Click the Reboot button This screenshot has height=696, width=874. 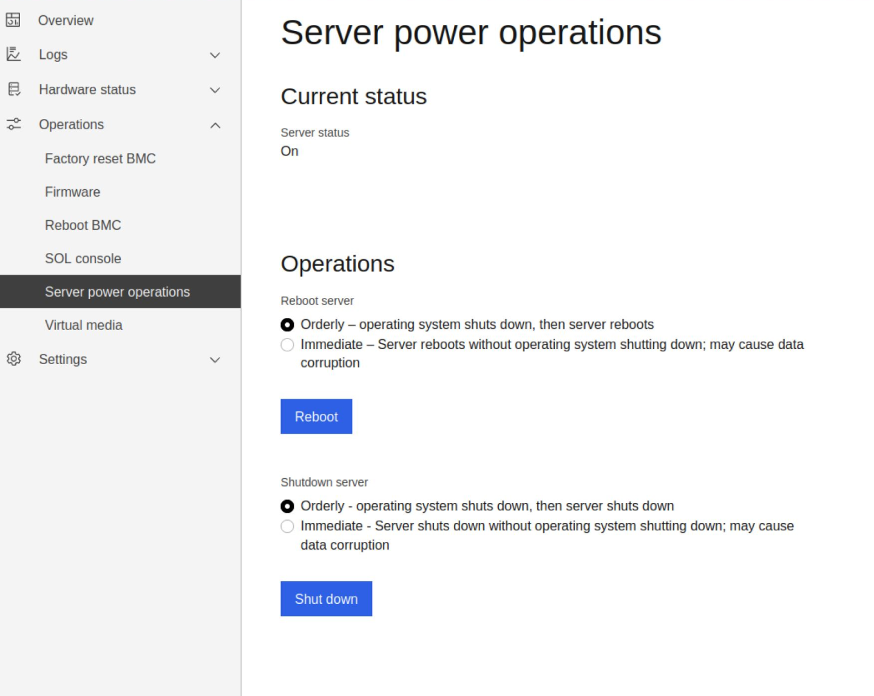[x=316, y=416]
